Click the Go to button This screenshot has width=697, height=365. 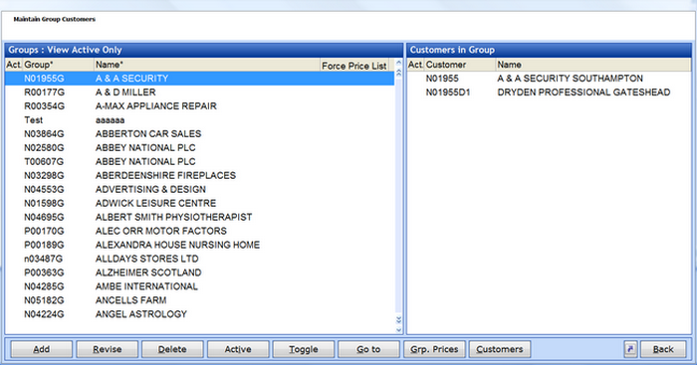tap(368, 349)
